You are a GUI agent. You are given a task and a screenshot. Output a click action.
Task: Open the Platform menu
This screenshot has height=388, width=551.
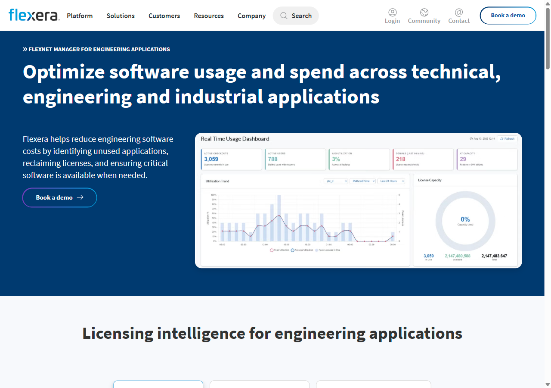[x=80, y=16]
